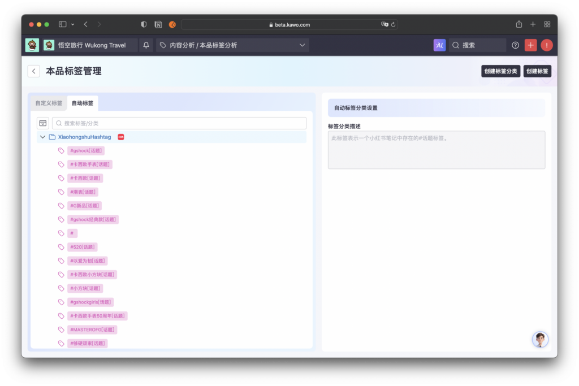579x386 pixels.
Task: Select the #gshock[话题] tag
Action: point(86,150)
